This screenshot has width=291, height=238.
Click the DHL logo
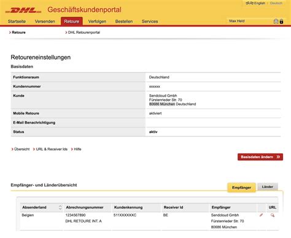23,10
